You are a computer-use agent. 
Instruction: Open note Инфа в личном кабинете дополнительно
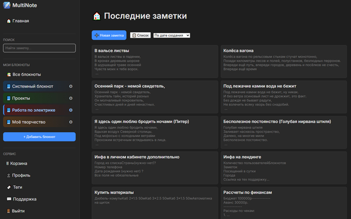tap(155, 168)
